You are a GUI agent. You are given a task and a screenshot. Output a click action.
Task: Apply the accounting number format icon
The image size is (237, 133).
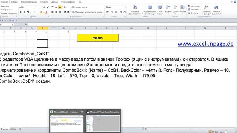coord(107,12)
